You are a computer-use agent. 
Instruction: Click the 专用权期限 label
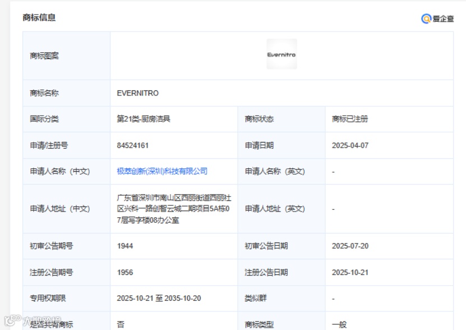point(48,298)
